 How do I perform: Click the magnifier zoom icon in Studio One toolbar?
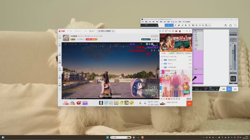coord(203,25)
